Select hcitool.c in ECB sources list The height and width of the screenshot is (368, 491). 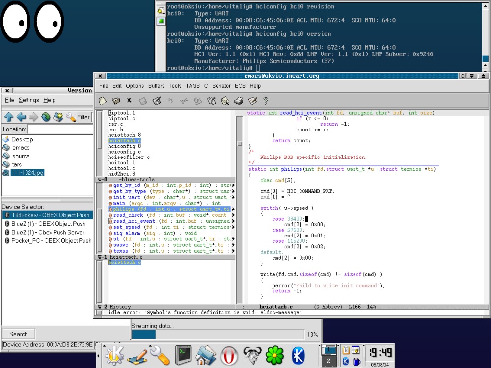(121, 168)
